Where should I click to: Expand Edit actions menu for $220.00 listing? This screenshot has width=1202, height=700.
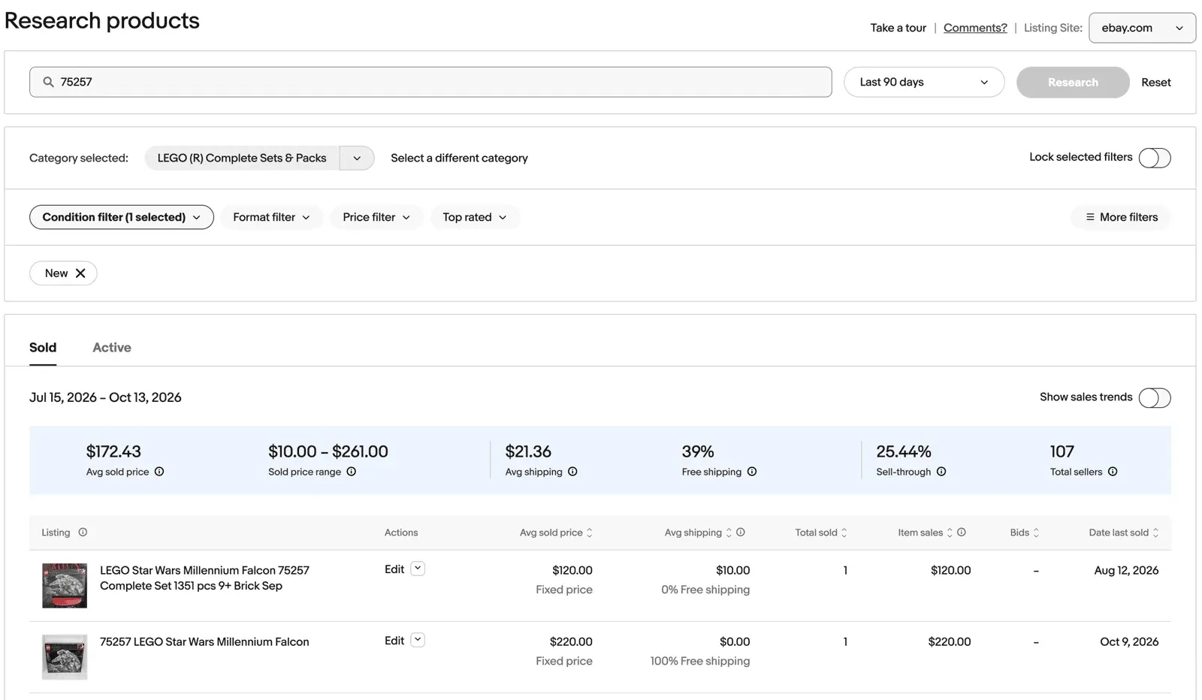tap(418, 640)
